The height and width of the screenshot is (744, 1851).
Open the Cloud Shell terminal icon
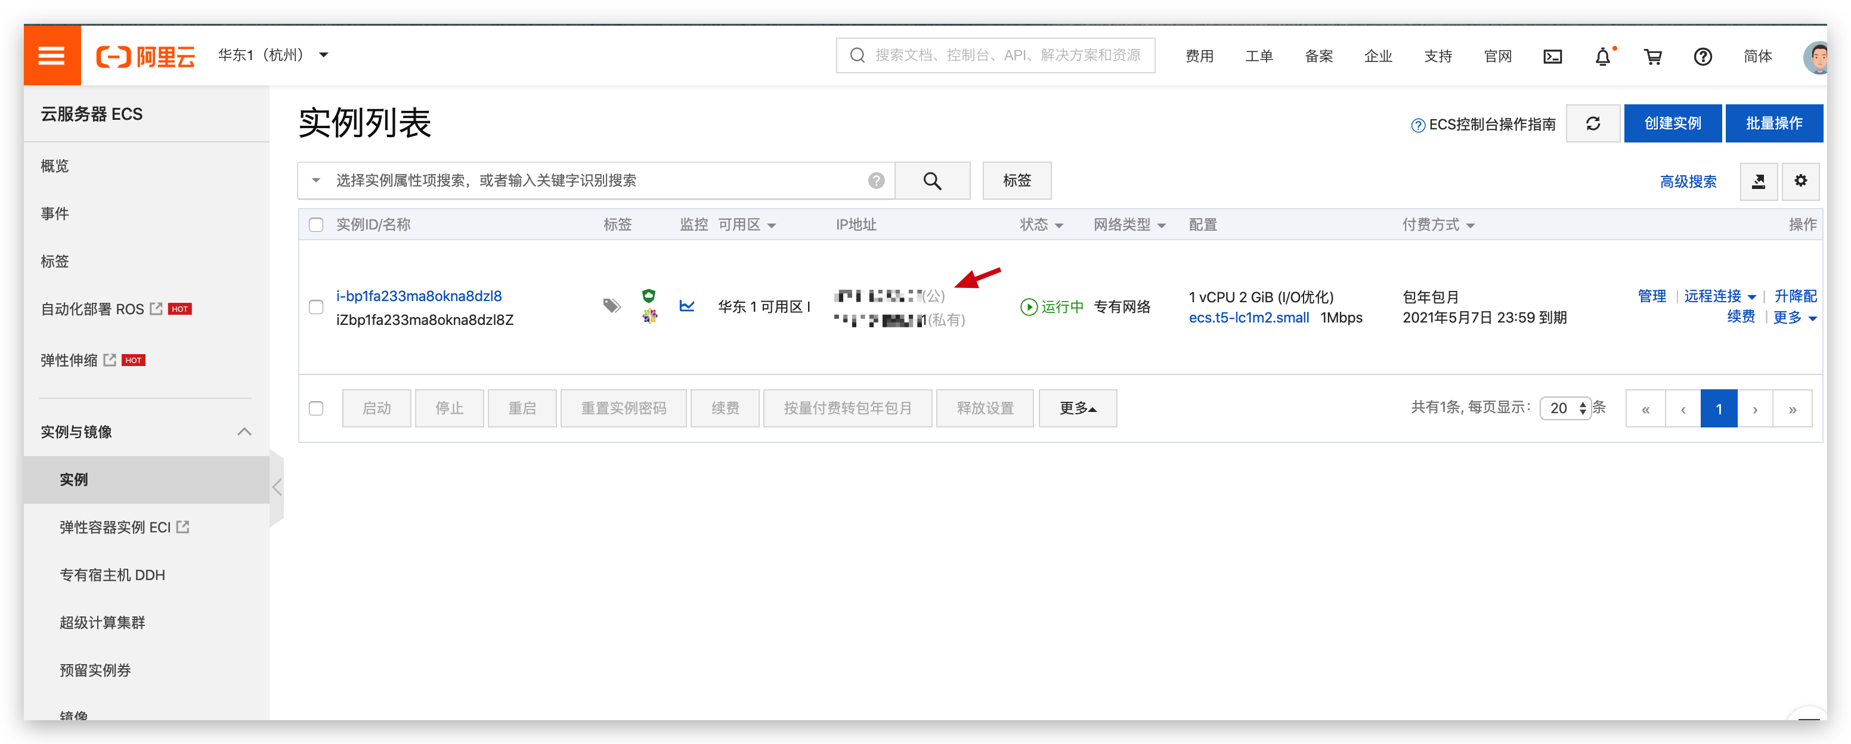point(1553,57)
